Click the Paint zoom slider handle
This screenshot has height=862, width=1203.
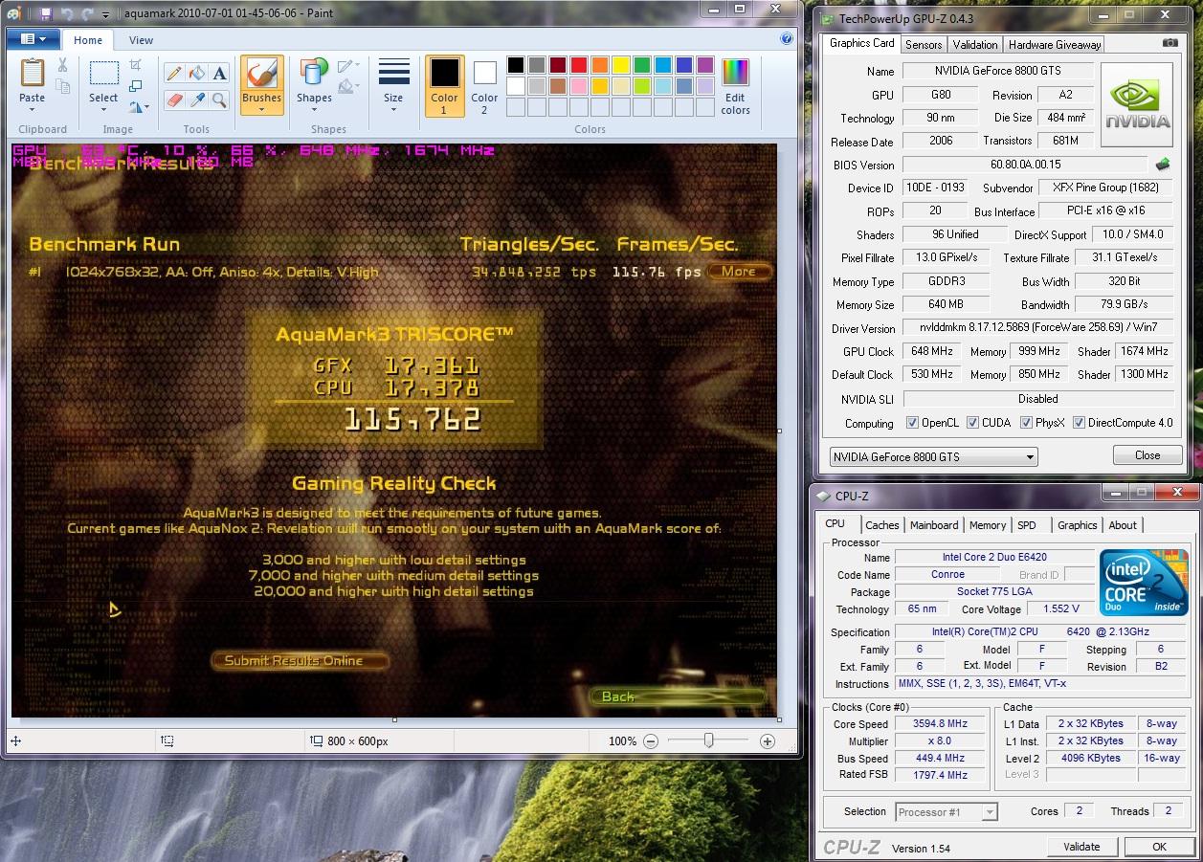point(708,740)
